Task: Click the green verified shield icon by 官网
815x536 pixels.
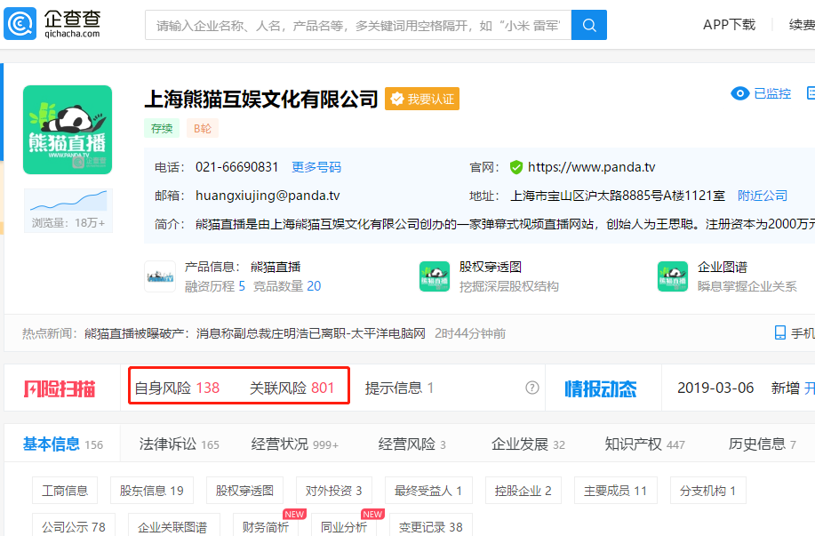Action: coord(516,167)
